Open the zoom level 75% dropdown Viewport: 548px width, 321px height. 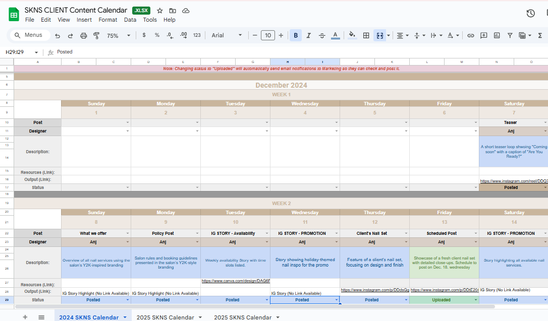click(118, 35)
